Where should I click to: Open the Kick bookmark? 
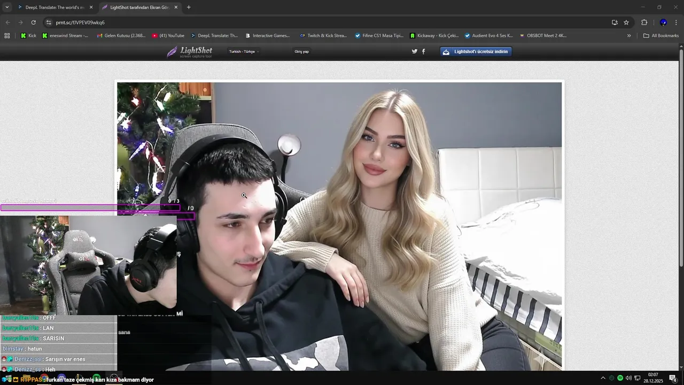tap(28, 36)
